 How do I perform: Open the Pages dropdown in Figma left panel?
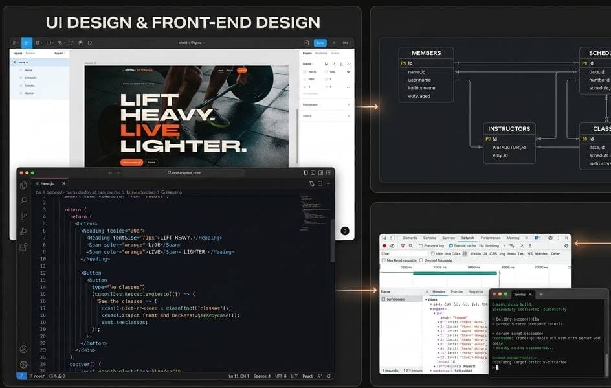click(x=60, y=53)
